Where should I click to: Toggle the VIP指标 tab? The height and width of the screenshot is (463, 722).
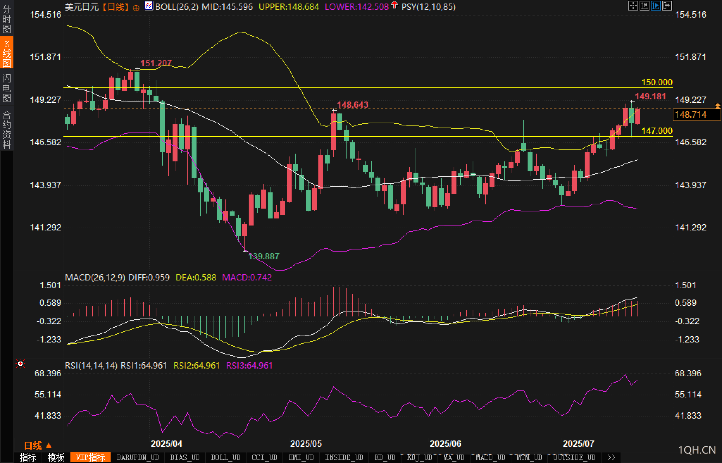(90, 458)
